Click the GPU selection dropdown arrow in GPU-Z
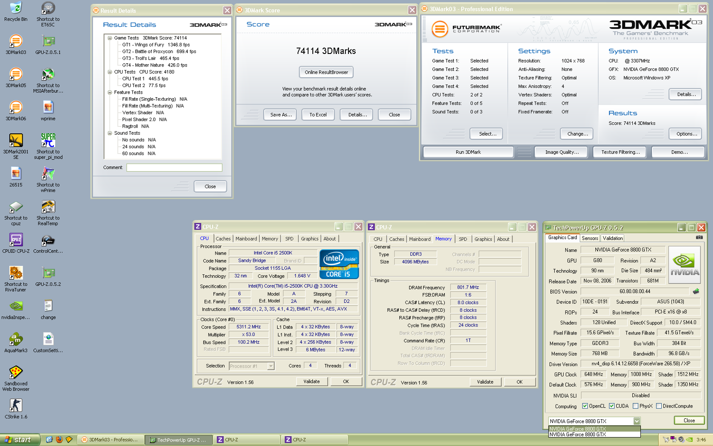This screenshot has width=713, height=446. coord(637,421)
